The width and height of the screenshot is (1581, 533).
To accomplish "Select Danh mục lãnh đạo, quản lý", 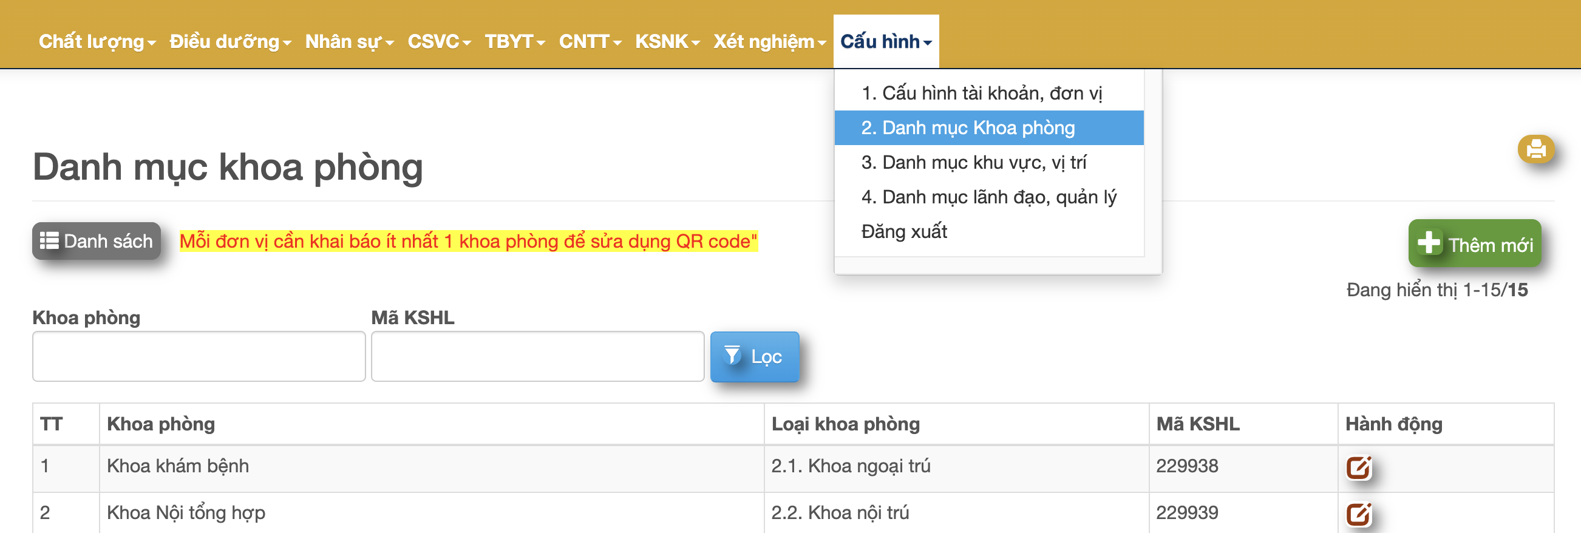I will pyautogui.click(x=988, y=197).
